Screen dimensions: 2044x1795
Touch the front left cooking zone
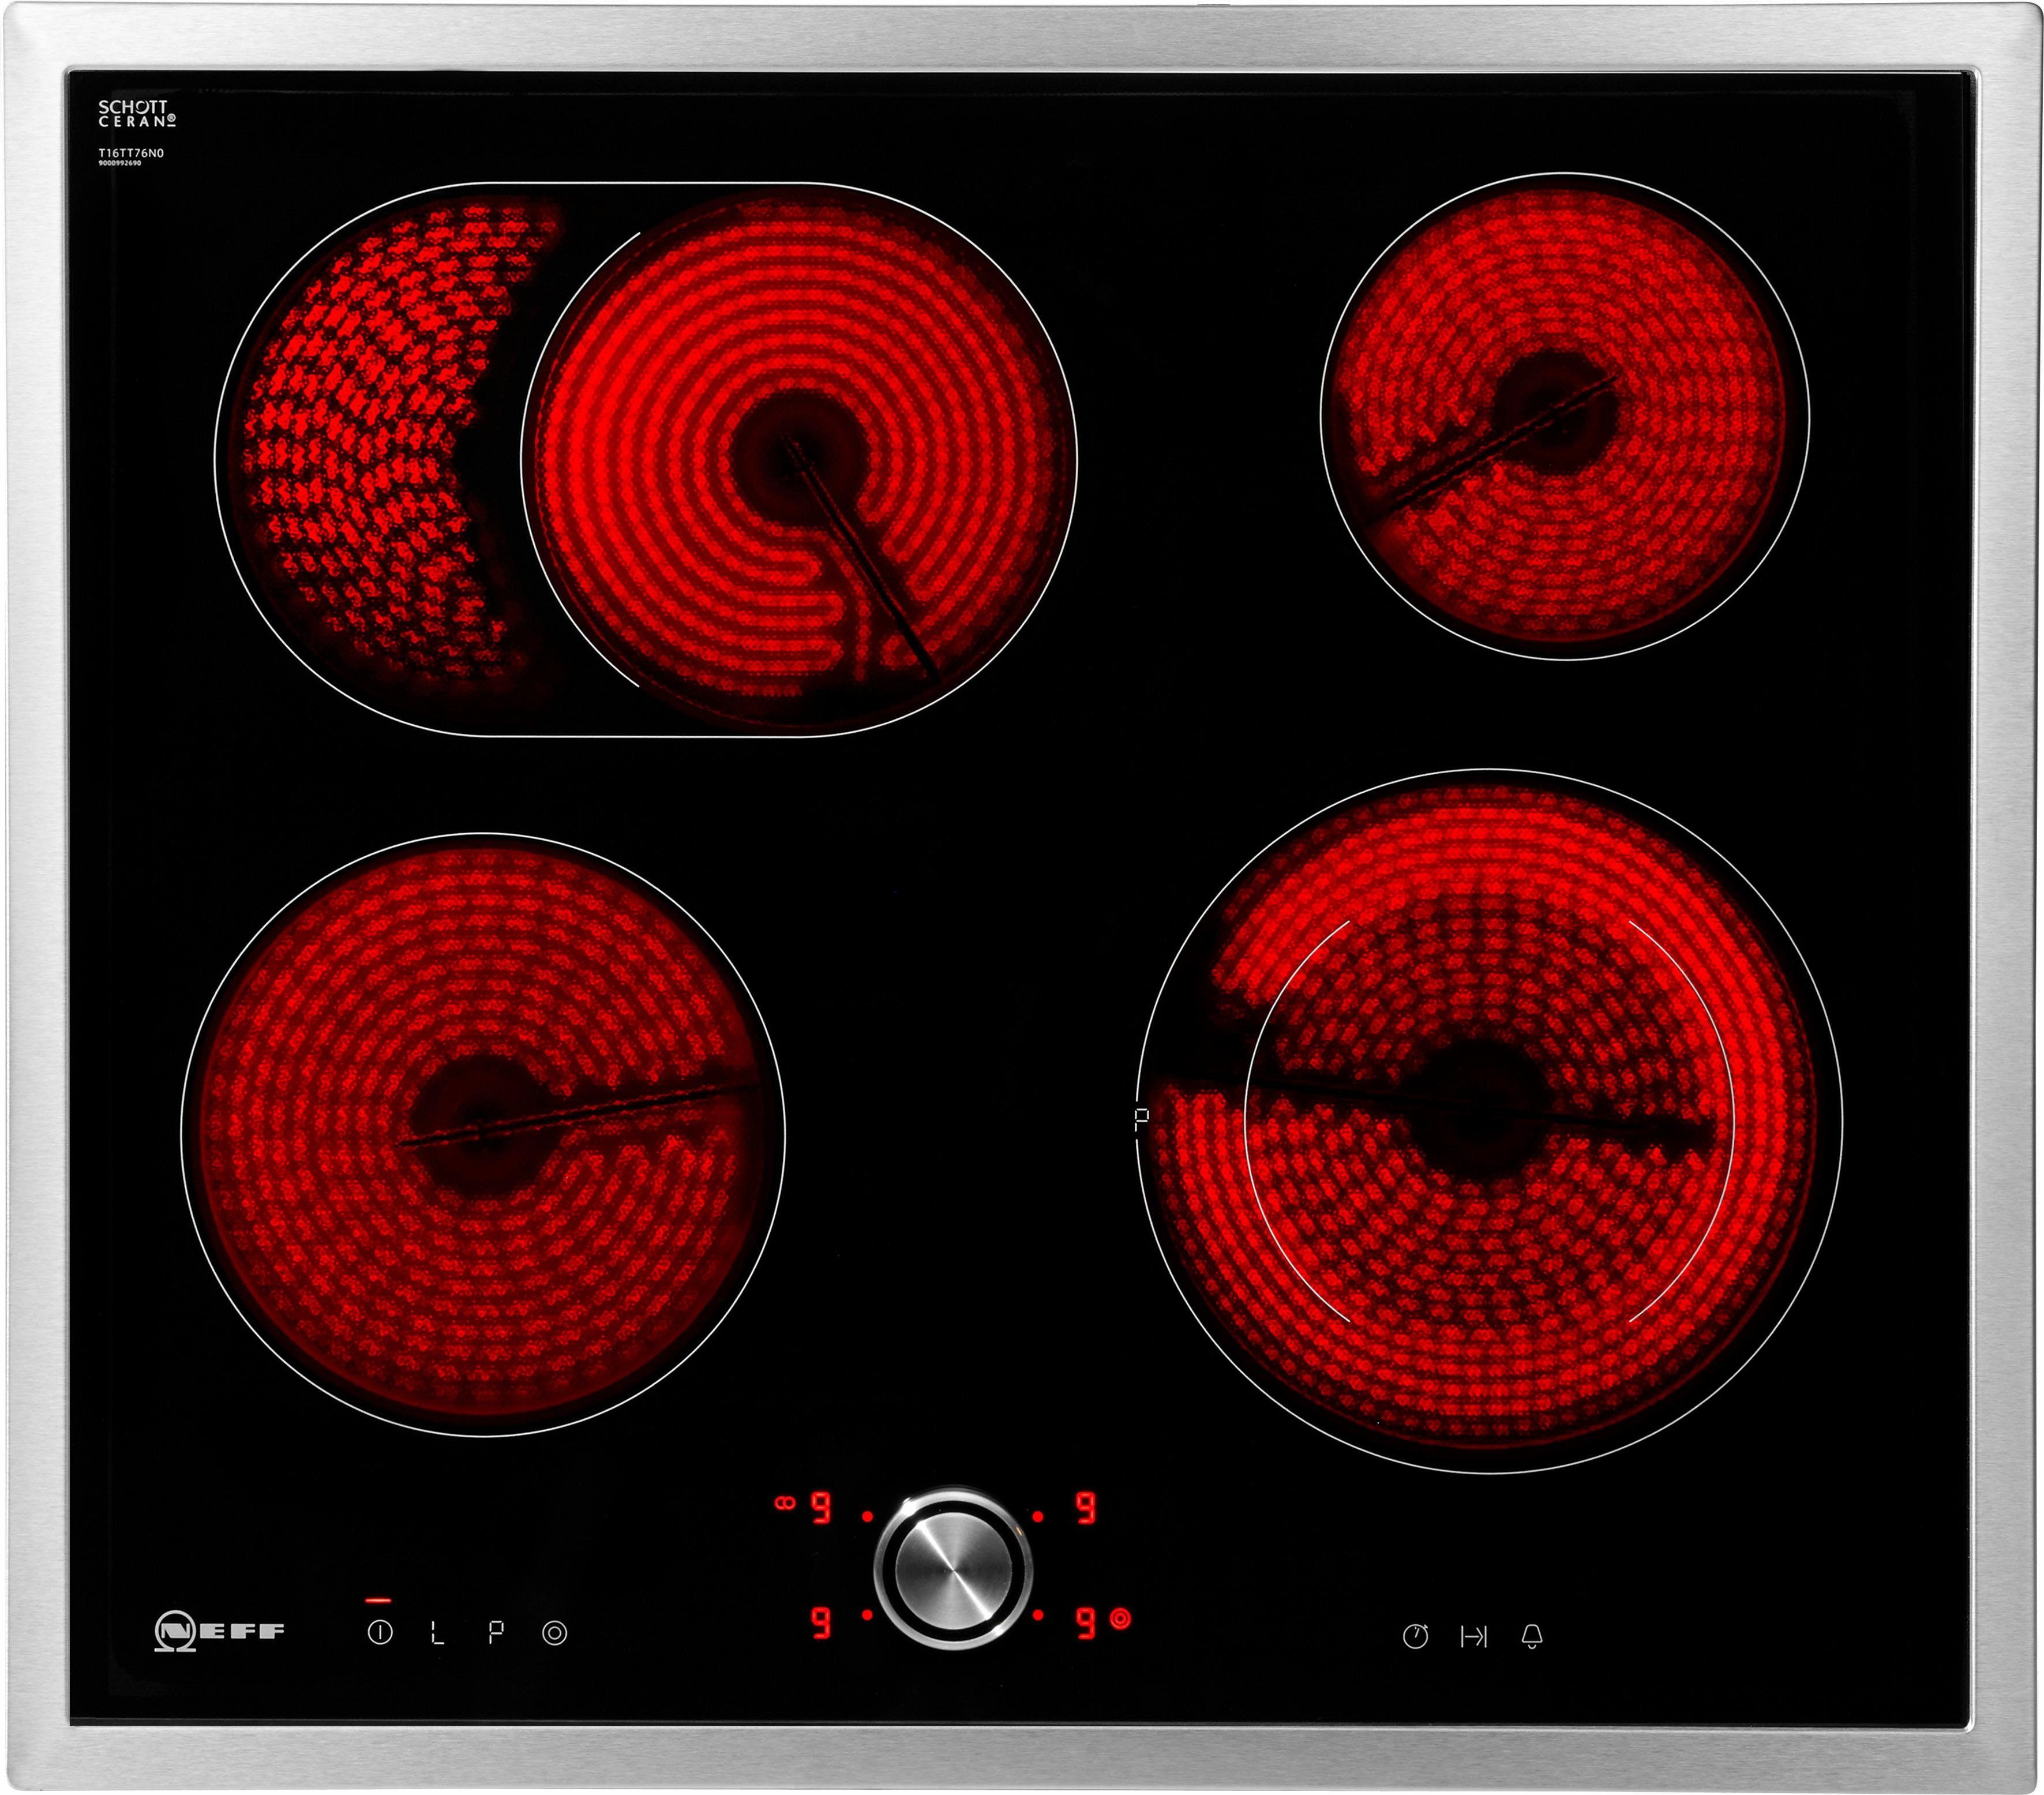(x=483, y=1134)
